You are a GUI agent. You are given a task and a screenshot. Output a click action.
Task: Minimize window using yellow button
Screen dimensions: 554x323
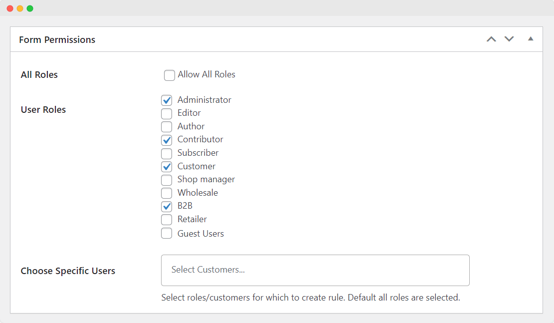coord(20,8)
